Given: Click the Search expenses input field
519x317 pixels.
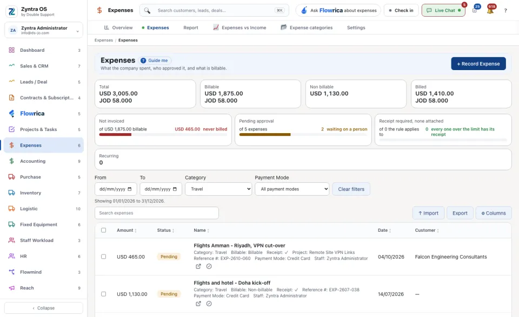Looking at the screenshot, I should (157, 213).
